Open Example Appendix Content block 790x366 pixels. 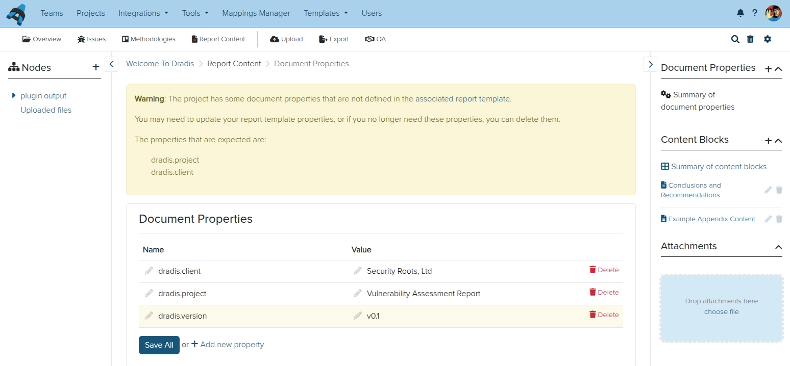(x=708, y=219)
